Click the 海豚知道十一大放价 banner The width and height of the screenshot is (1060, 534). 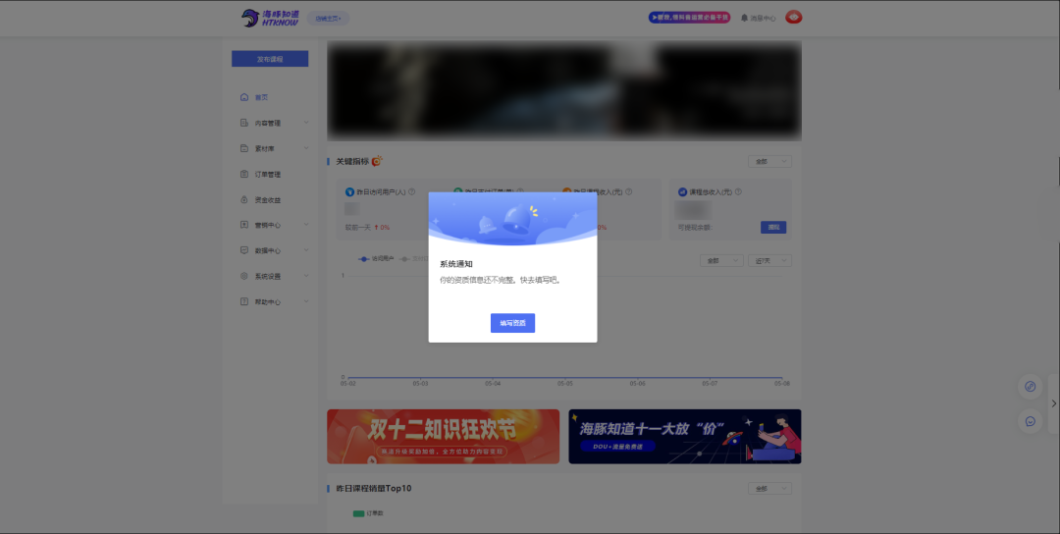pyautogui.click(x=685, y=437)
